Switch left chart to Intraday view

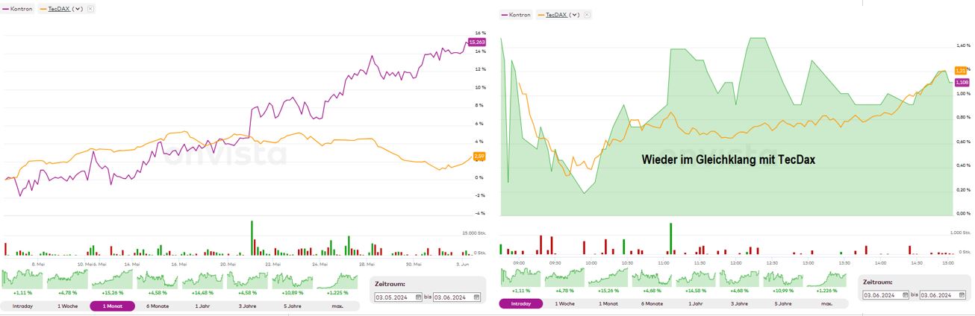click(22, 306)
